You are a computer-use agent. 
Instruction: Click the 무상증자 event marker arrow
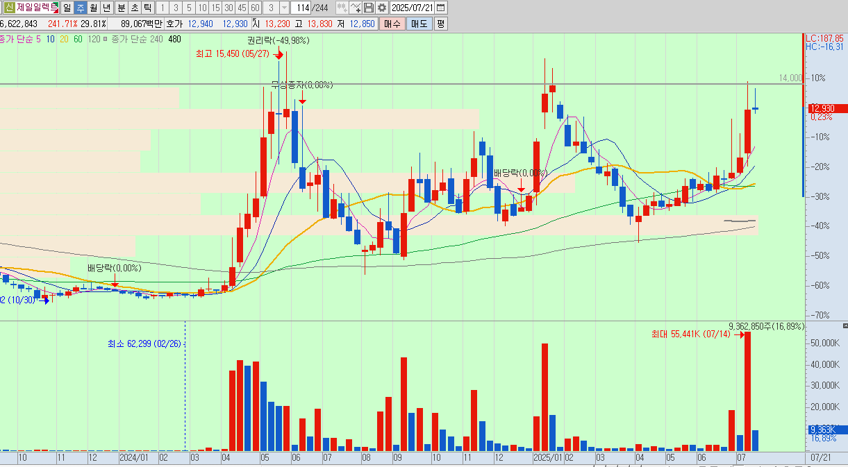(302, 101)
